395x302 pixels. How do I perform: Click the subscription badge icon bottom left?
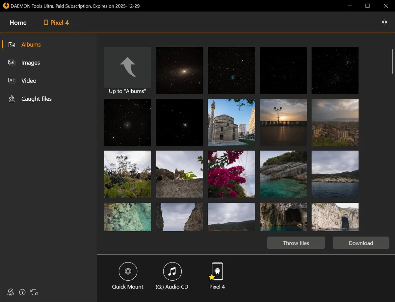[11, 292]
